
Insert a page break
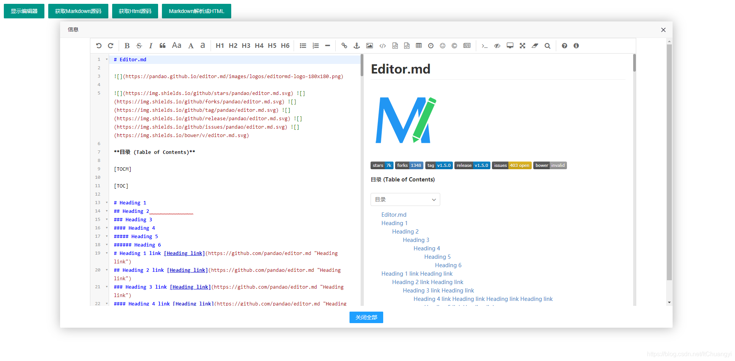pyautogui.click(x=467, y=46)
